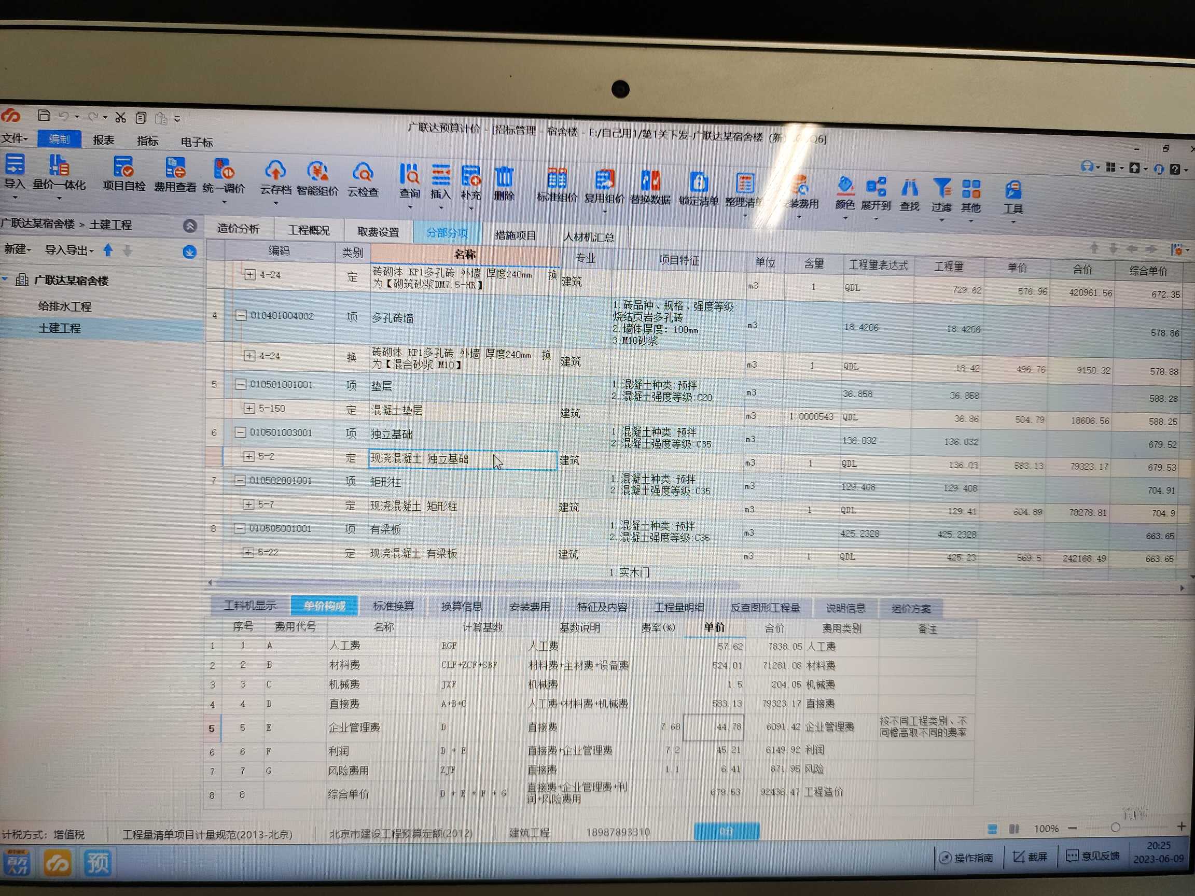
Task: Collapse item 010401004002 多孔砖墙
Action: 241,315
